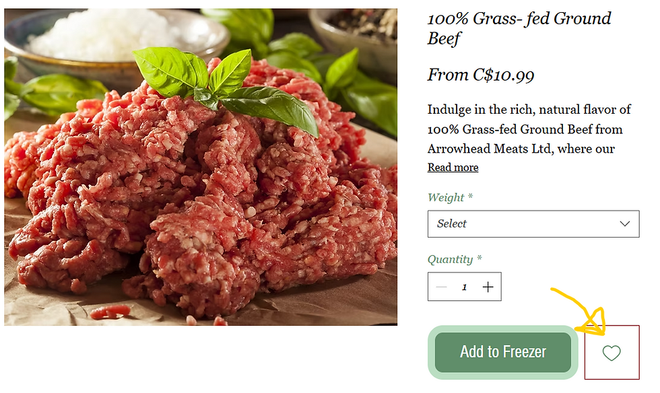Click the Arrowhead Meats Ltd description line
Image resolution: width=660 pixels, height=393 pixels.
click(521, 149)
